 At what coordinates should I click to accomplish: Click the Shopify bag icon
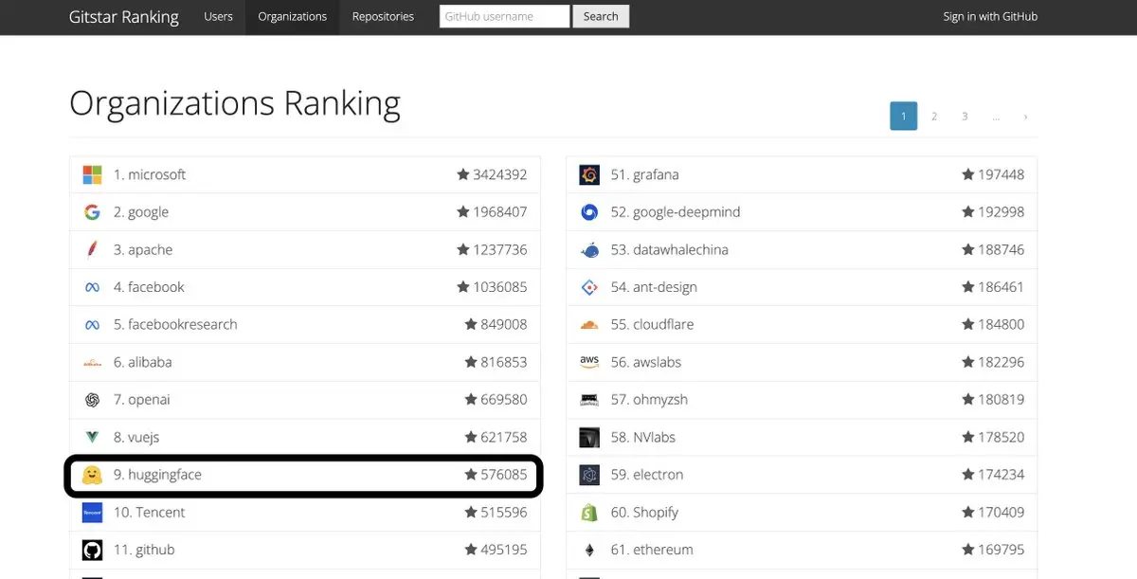[x=589, y=513]
